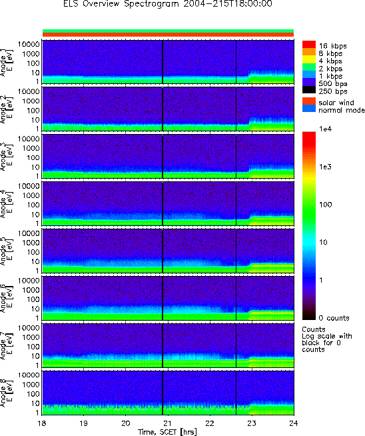Click the '18' time axis tick label
This screenshot has height=436, width=365.
[x=42, y=423]
